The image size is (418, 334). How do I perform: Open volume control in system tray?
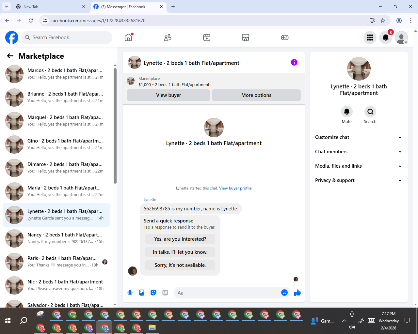tap(352, 327)
